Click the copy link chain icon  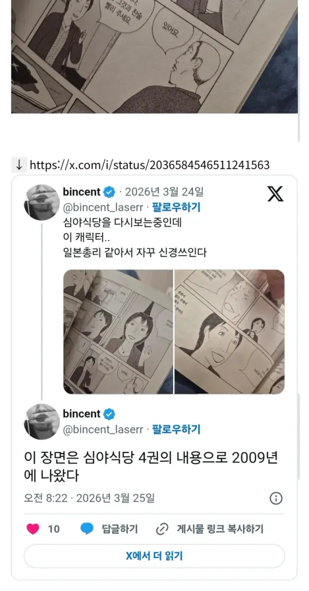coord(162,529)
